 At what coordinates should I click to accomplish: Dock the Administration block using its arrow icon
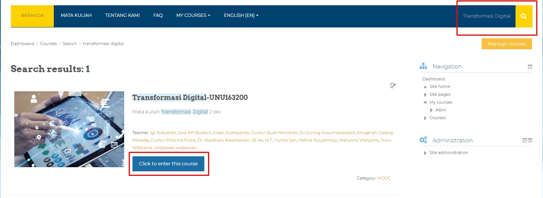[530, 141]
